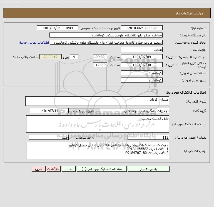Click the countdown timer 22:33:12
214x207 pixels.
51,57
